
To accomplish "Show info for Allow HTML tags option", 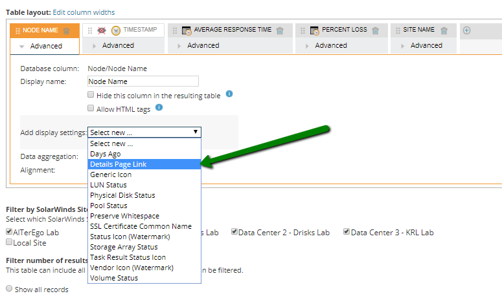I will 159,107.
